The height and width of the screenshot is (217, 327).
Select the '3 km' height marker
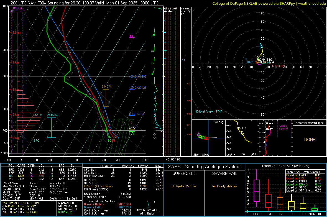[x=16, y=114]
